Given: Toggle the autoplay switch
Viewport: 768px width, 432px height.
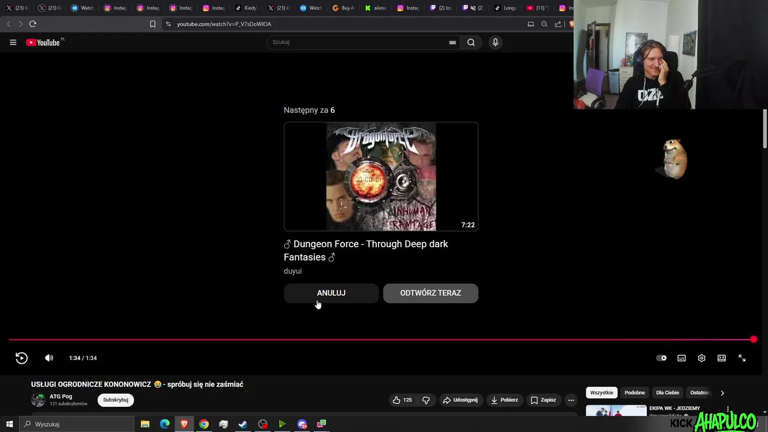Looking at the screenshot, I should (661, 358).
